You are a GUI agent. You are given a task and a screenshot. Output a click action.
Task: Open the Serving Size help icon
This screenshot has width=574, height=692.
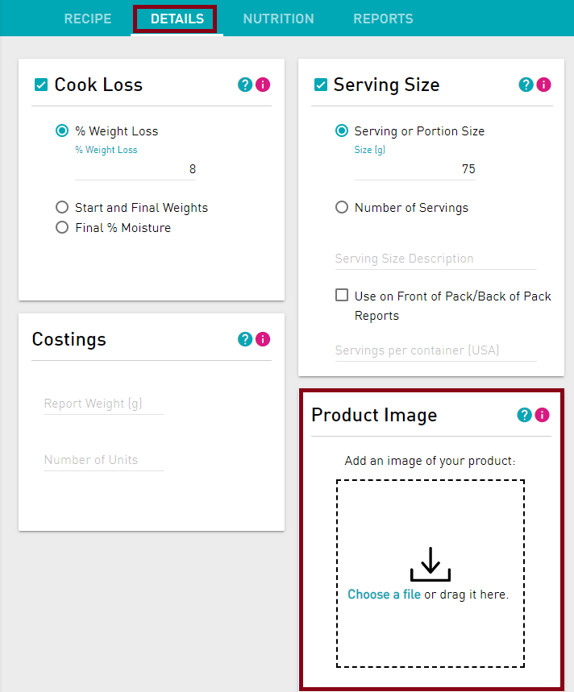point(525,84)
